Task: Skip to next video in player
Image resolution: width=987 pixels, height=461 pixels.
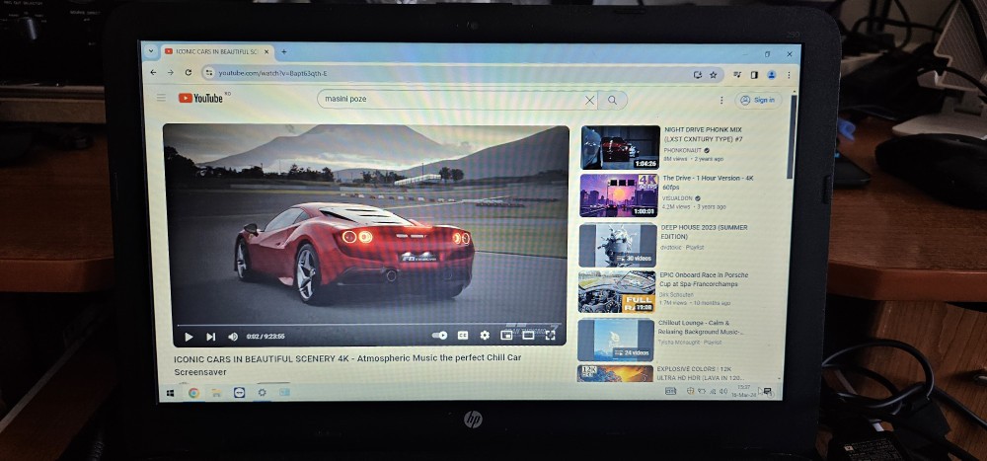Action: [x=210, y=337]
